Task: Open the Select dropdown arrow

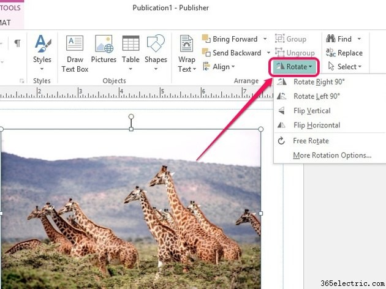Action: (360, 67)
